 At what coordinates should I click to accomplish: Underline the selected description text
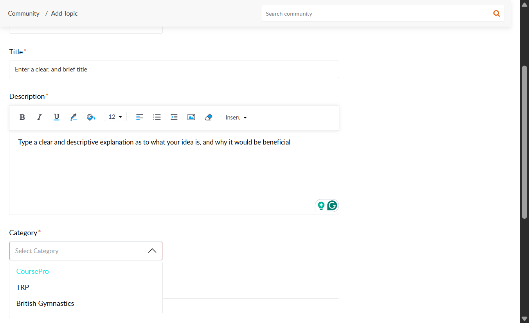(x=56, y=117)
